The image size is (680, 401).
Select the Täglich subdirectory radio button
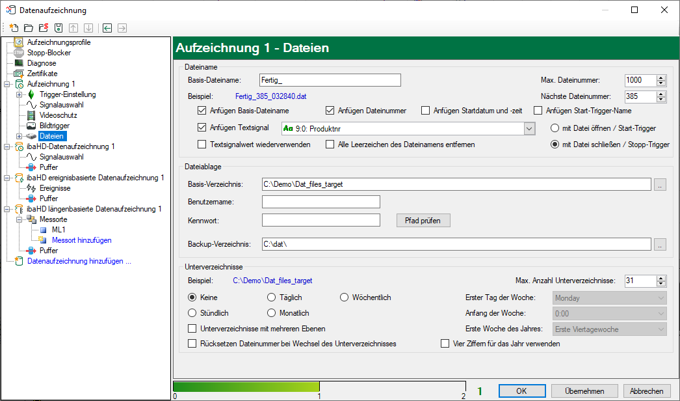pos(272,297)
